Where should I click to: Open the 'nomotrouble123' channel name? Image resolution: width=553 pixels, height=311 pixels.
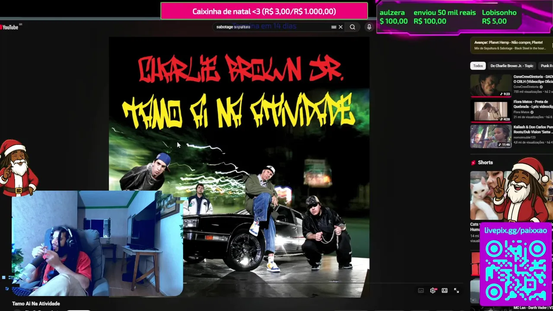pyautogui.click(x=524, y=137)
